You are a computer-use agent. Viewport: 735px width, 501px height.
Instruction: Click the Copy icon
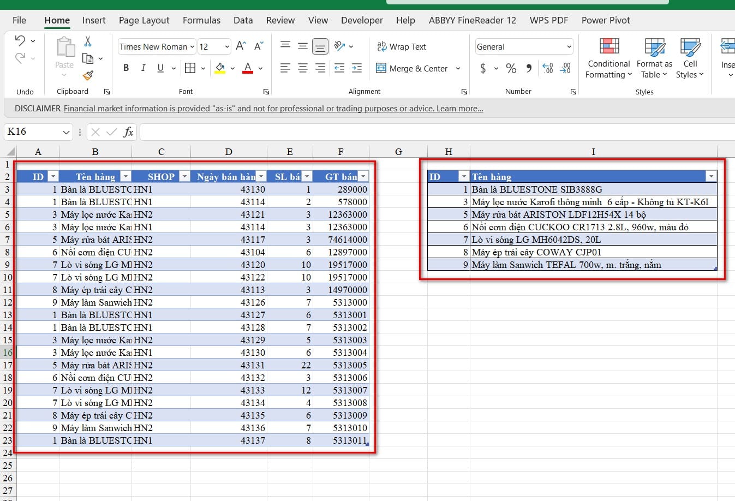[x=87, y=58]
